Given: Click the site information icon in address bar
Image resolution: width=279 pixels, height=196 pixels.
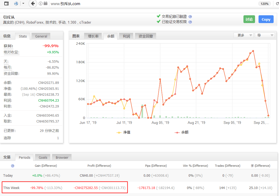Looking at the screenshot, I should tap(41, 3).
